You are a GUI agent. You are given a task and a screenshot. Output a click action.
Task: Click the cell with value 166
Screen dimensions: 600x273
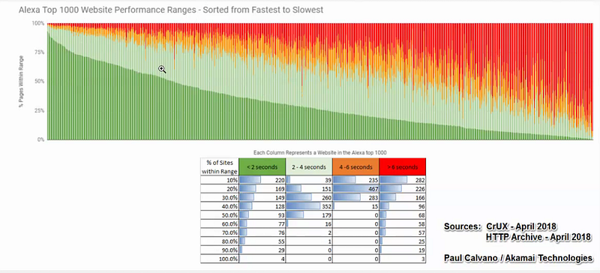tap(403, 197)
